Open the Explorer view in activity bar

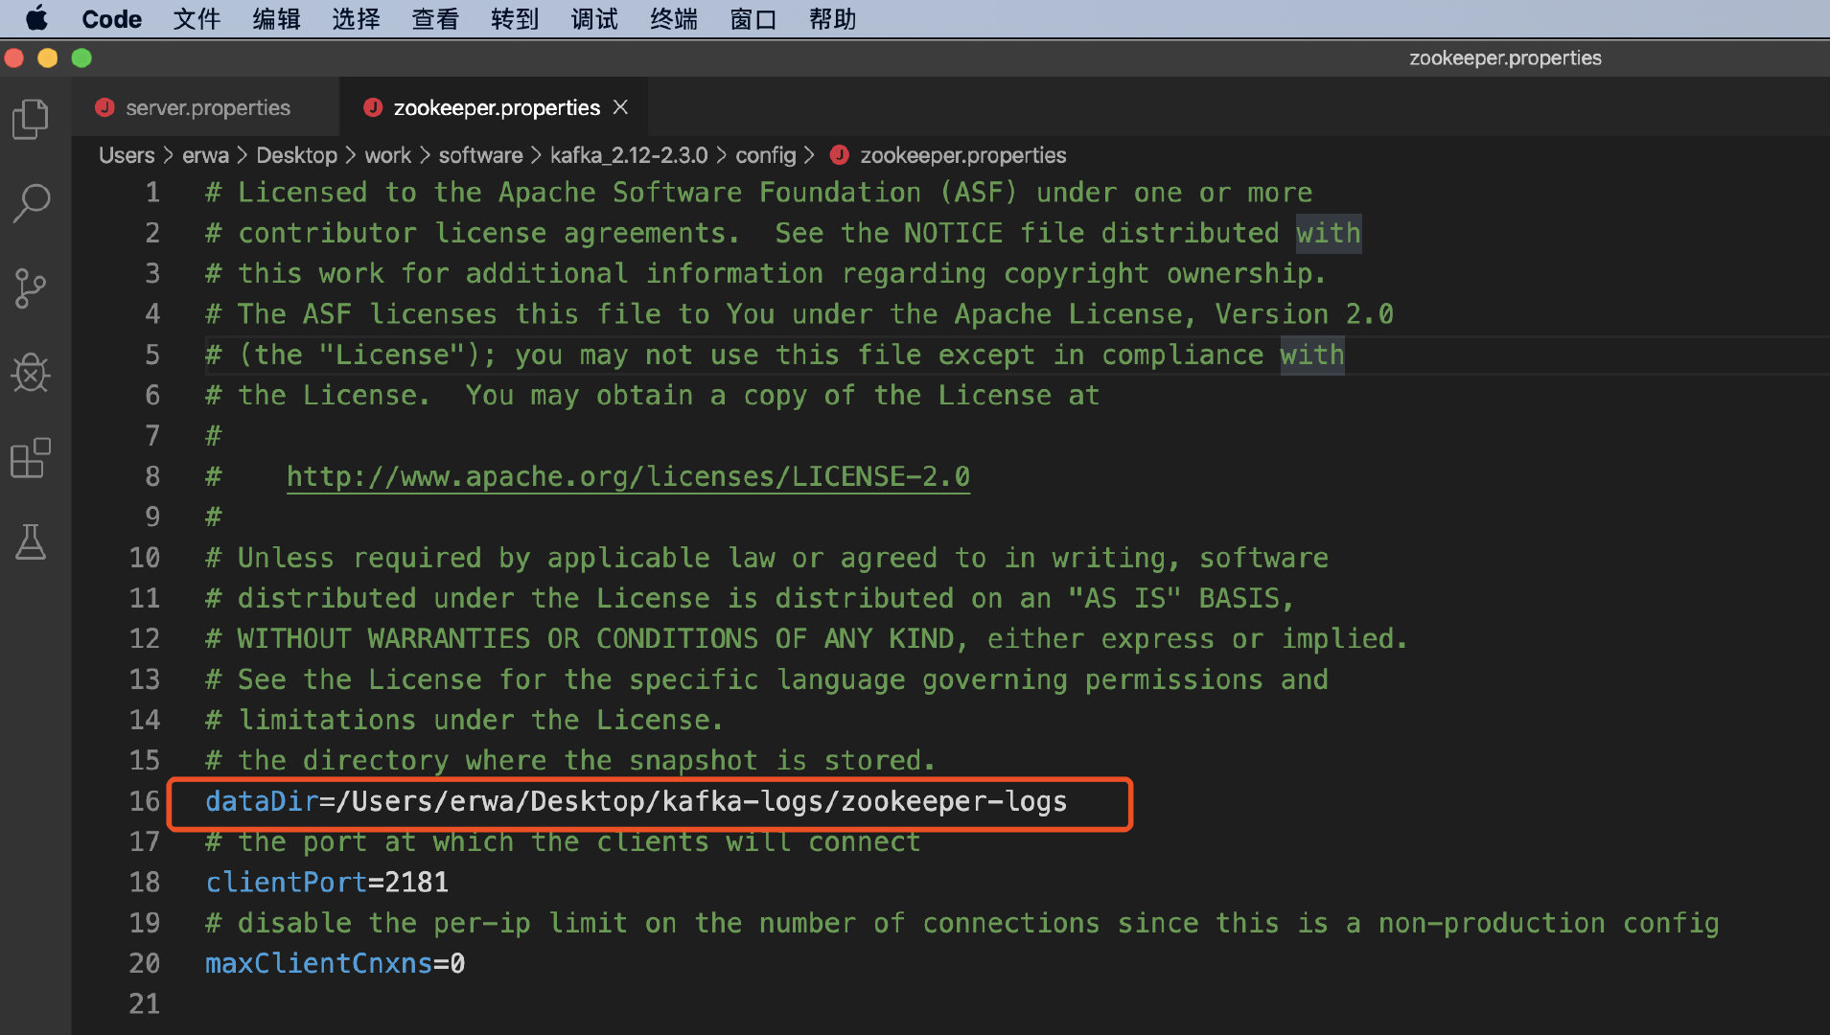(31, 119)
